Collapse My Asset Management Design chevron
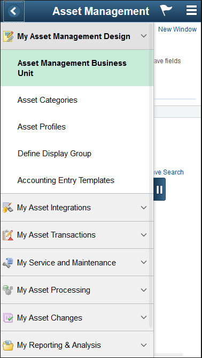Image resolution: width=202 pixels, height=358 pixels. pos(144,36)
